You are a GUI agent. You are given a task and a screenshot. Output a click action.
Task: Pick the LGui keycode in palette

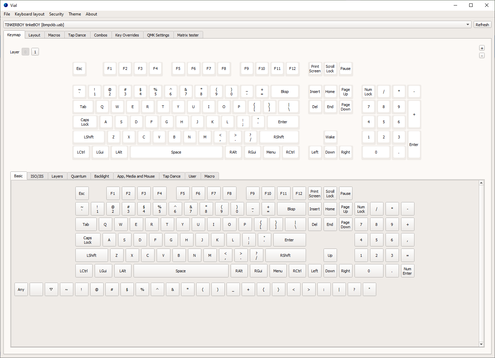tap(103, 271)
